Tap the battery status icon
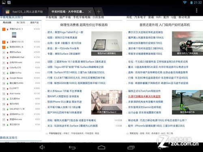 pyautogui.click(x=191, y=2)
